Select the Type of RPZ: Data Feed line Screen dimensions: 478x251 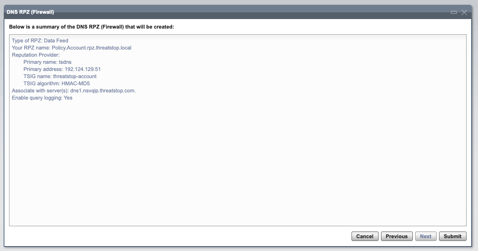coord(40,40)
